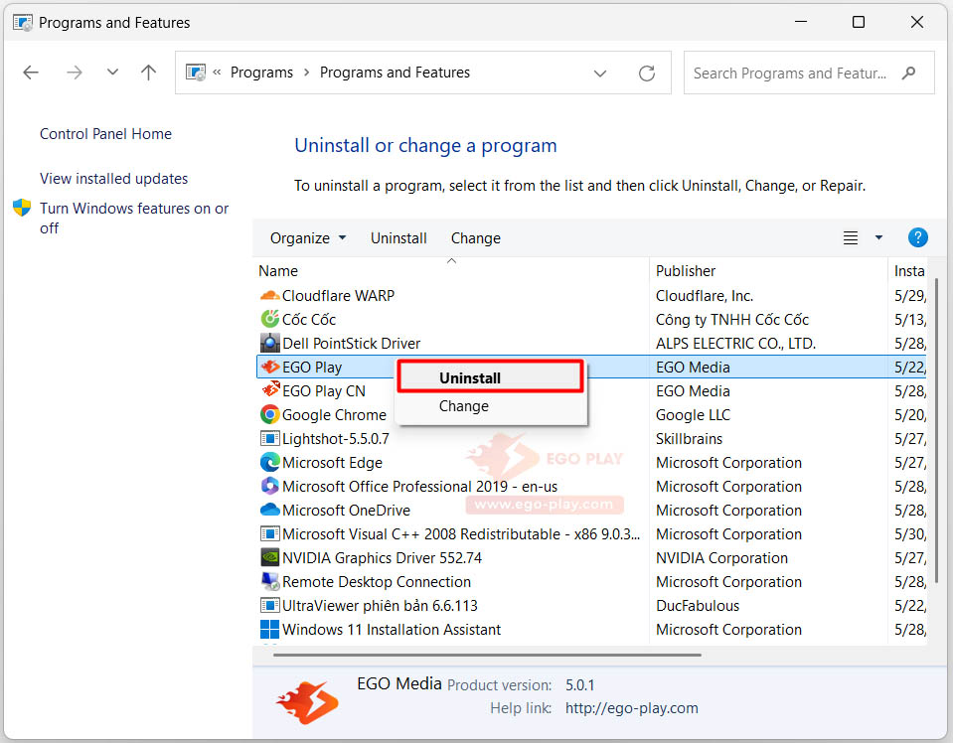Refresh the Programs and Features list
This screenshot has width=953, height=743.
pos(647,73)
